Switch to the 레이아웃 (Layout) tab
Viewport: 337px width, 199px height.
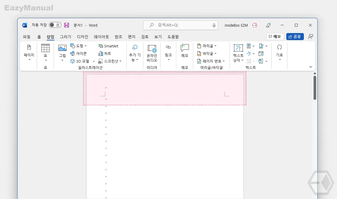pyautogui.click(x=101, y=37)
